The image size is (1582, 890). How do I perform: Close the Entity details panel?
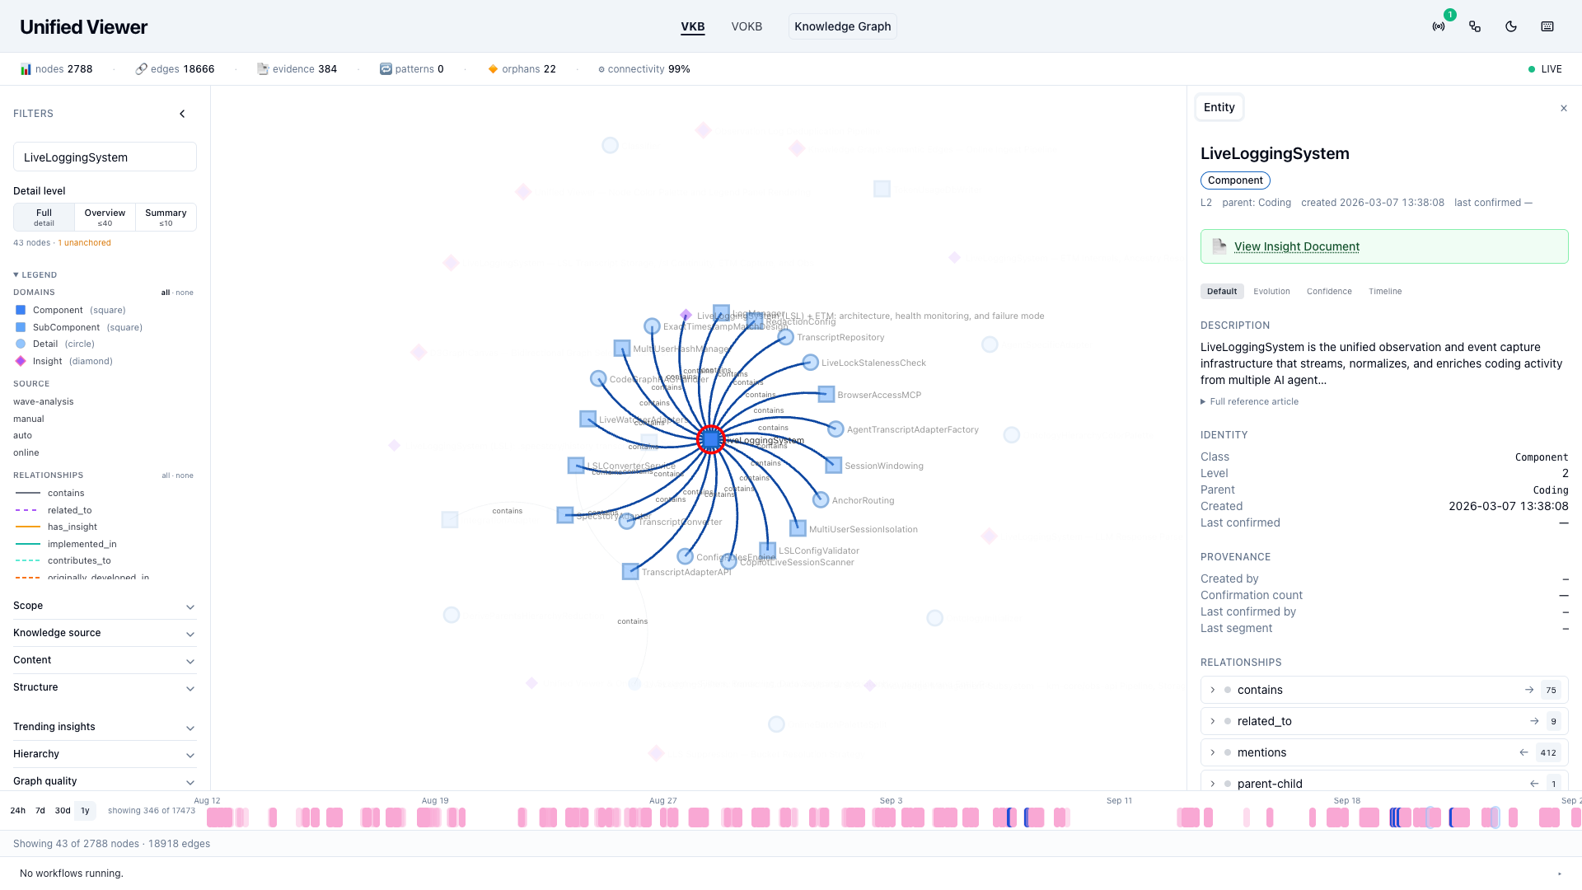point(1564,108)
